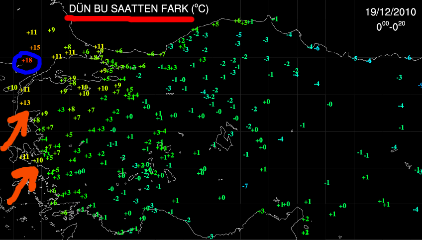Click the +8 value just right of the upper arrow

36,120
